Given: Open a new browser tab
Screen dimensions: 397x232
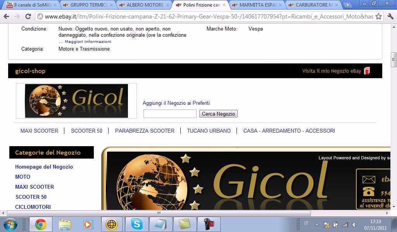Looking at the screenshot, I should pos(348,5).
